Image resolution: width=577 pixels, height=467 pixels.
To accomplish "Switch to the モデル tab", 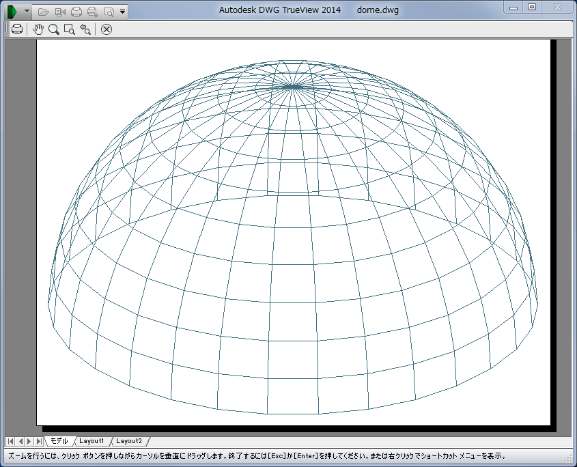I will click(59, 441).
